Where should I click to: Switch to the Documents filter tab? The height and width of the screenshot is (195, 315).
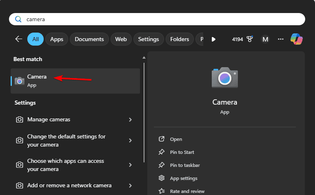[89, 39]
